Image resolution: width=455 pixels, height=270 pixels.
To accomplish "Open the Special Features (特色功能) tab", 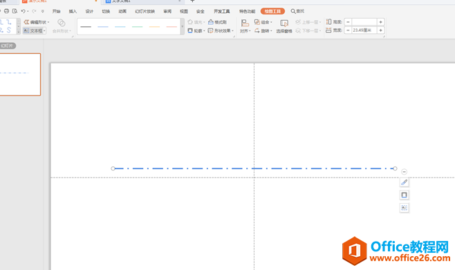I will 247,11.
